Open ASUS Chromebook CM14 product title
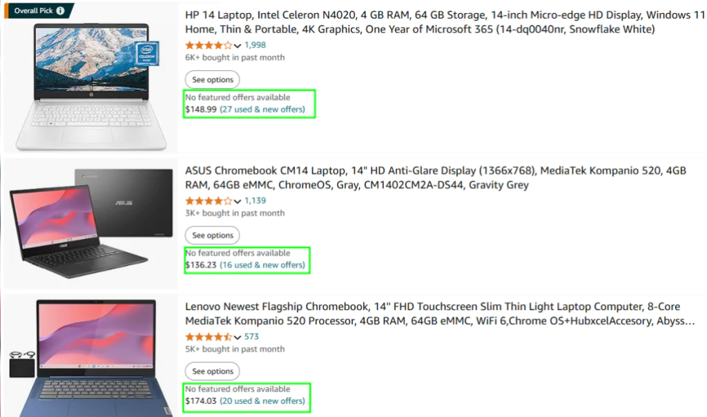Screen dimensions: 707x417 435,178
